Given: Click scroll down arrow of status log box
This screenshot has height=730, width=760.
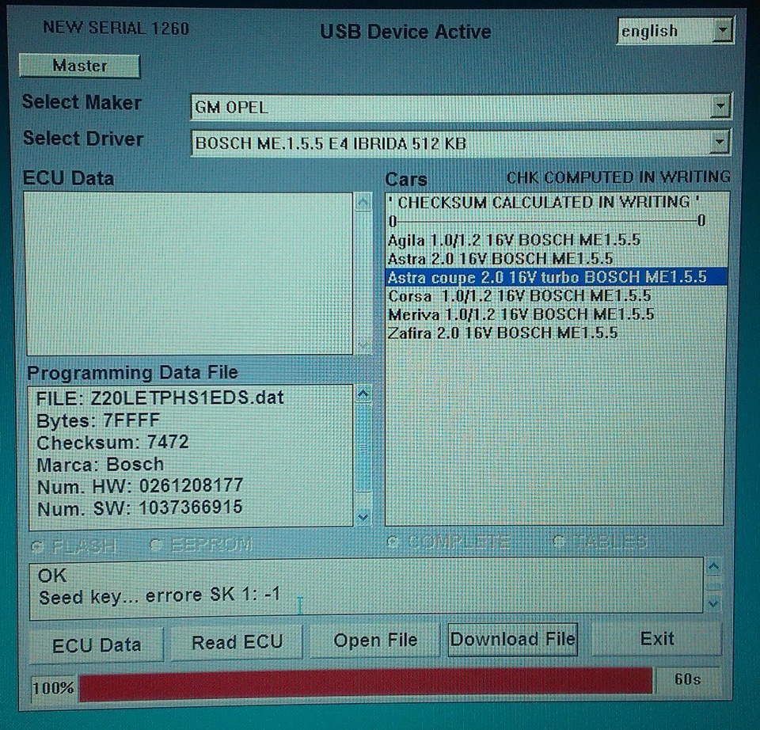Looking at the screenshot, I should pos(713,603).
